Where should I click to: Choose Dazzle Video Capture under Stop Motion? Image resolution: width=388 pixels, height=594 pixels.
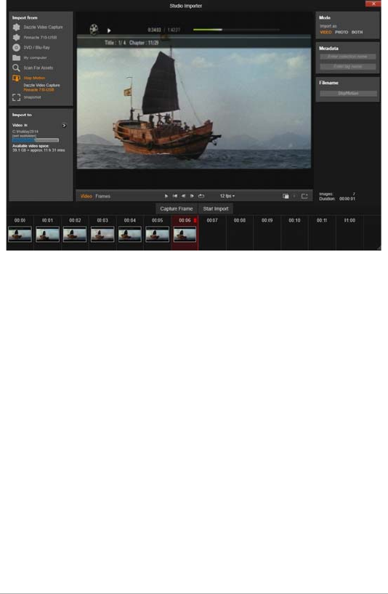coord(41,85)
